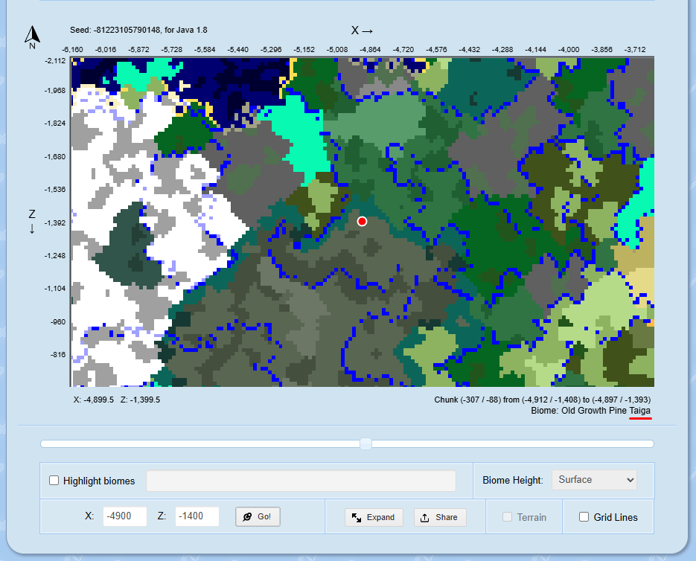Image resolution: width=696 pixels, height=561 pixels.
Task: Open the Biome Height dropdown
Action: pyautogui.click(x=594, y=480)
